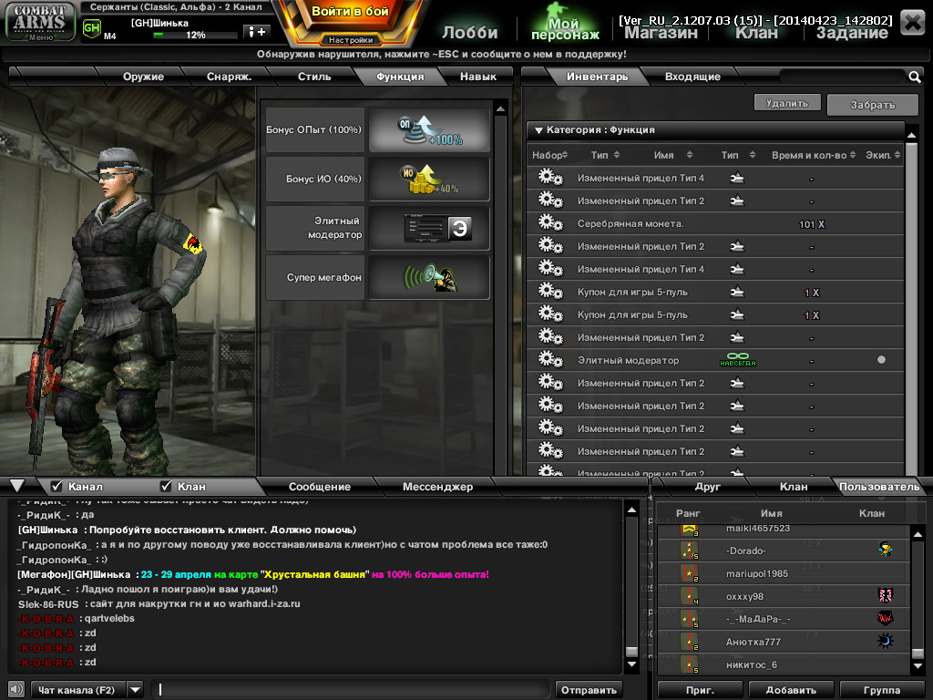
Task: Click the inventory search field
Action: pyautogui.click(x=844, y=77)
